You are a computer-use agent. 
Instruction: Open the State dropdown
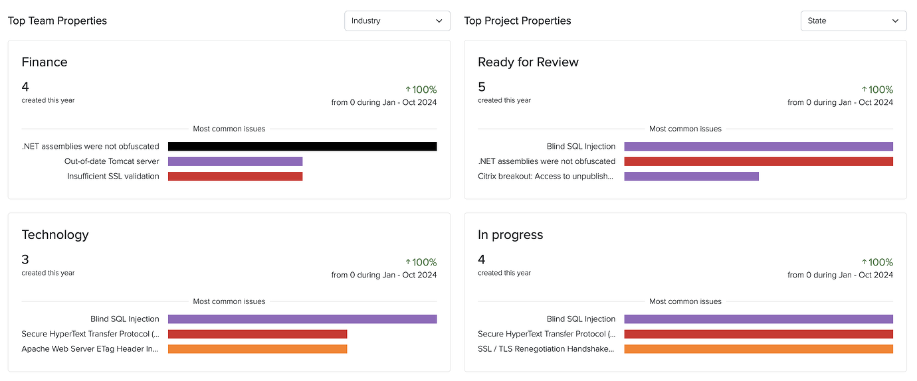click(x=853, y=21)
